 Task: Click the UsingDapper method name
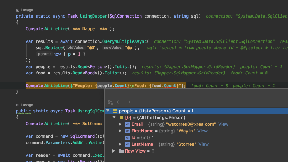click(93, 16)
